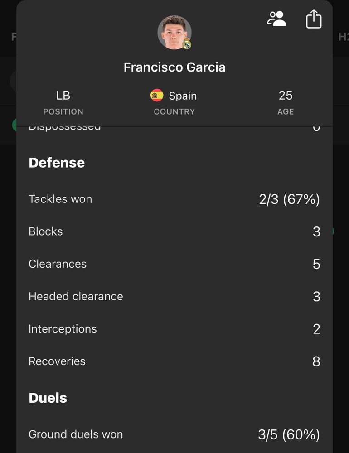
Task: Tap the Spain country name
Action: click(x=183, y=96)
